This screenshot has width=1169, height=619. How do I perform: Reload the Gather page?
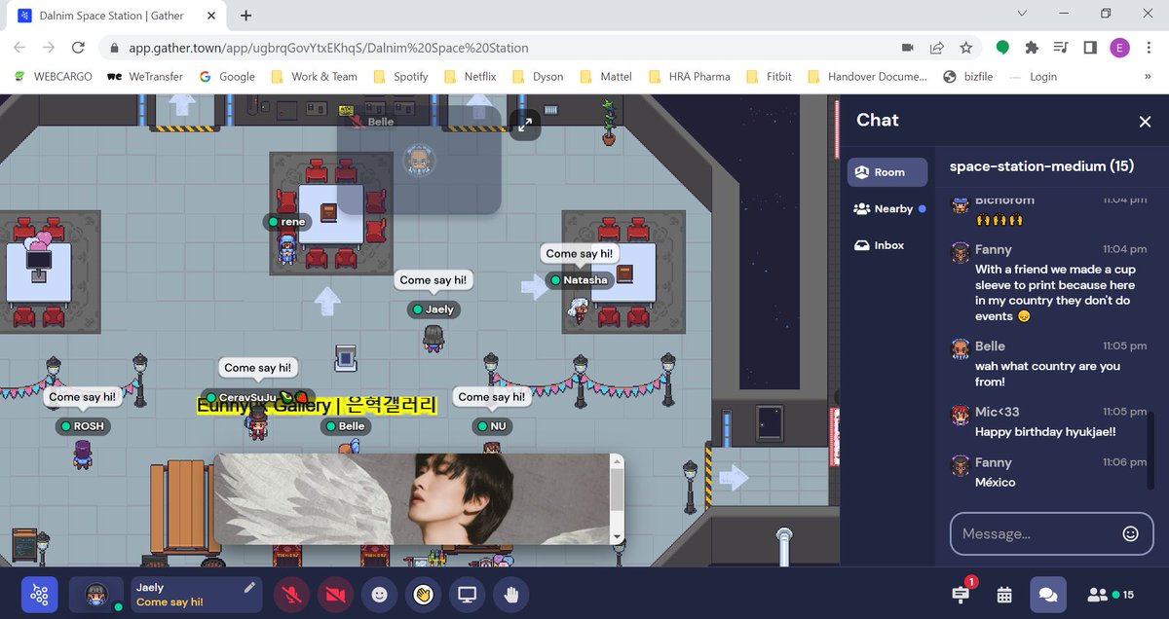(79, 47)
